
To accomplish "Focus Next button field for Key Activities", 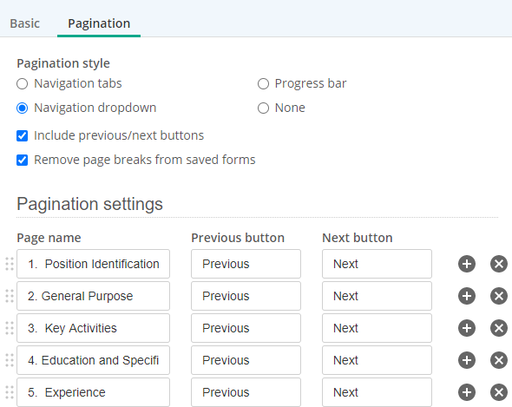I will (x=377, y=328).
